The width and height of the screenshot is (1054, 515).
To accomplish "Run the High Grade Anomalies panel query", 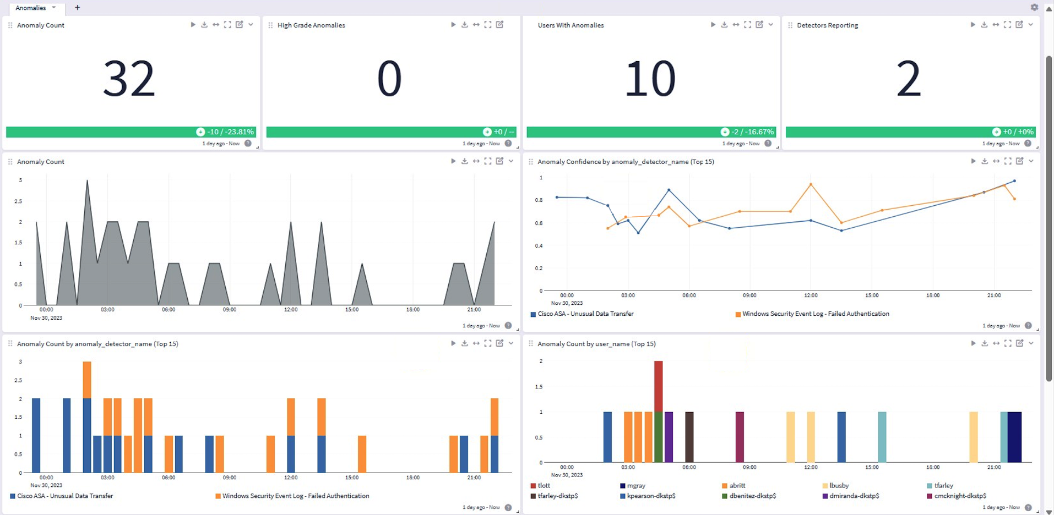I will click(453, 25).
